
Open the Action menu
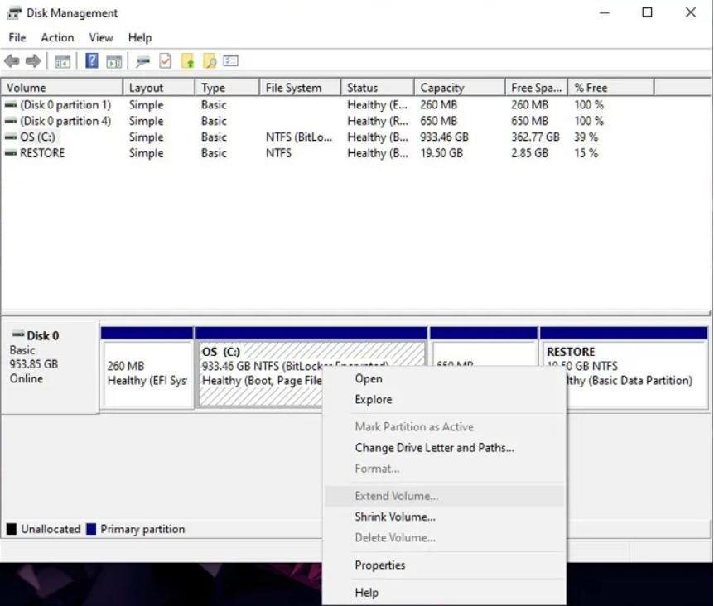[57, 38]
